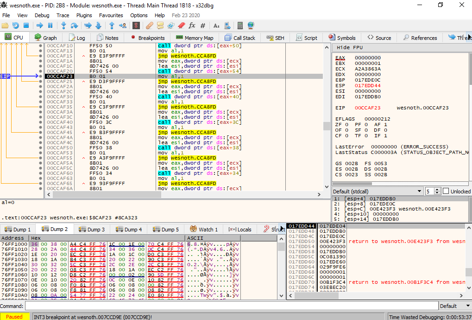Open patches with the bandage icon
The image size is (472, 320).
click(149, 26)
